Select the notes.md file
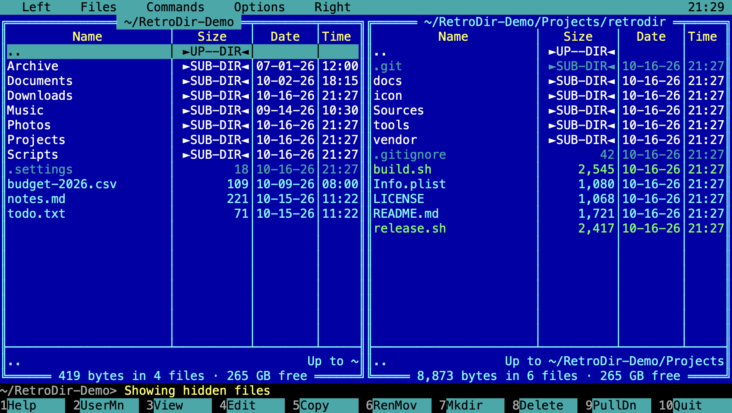 pos(183,199)
